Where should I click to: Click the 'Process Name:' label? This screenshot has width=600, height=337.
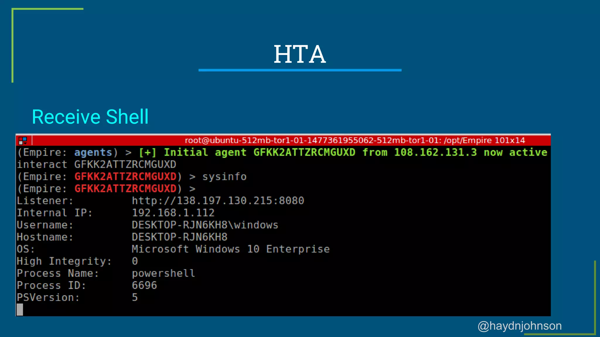pyautogui.click(x=58, y=274)
